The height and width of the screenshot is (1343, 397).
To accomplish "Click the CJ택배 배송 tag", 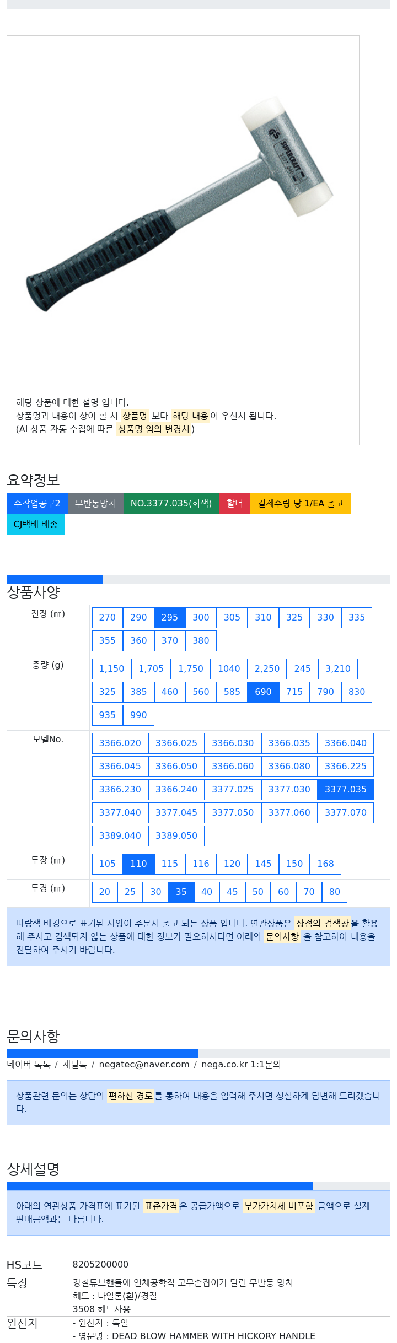I will point(36,525).
